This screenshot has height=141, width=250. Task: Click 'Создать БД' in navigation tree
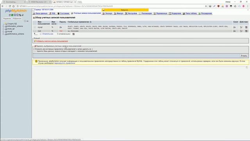[12, 23]
